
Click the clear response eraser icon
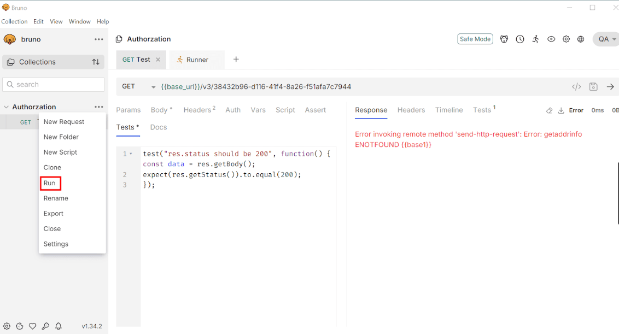[x=549, y=110]
